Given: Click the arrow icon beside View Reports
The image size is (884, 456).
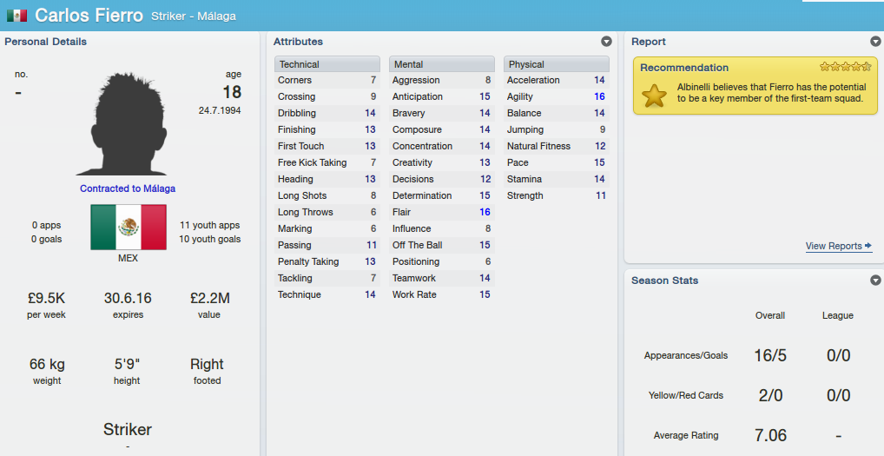Looking at the screenshot, I should [x=868, y=245].
